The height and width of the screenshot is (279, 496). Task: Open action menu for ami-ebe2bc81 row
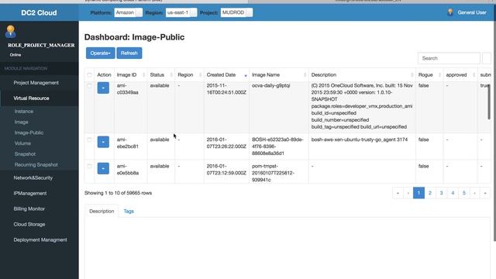[x=103, y=142]
